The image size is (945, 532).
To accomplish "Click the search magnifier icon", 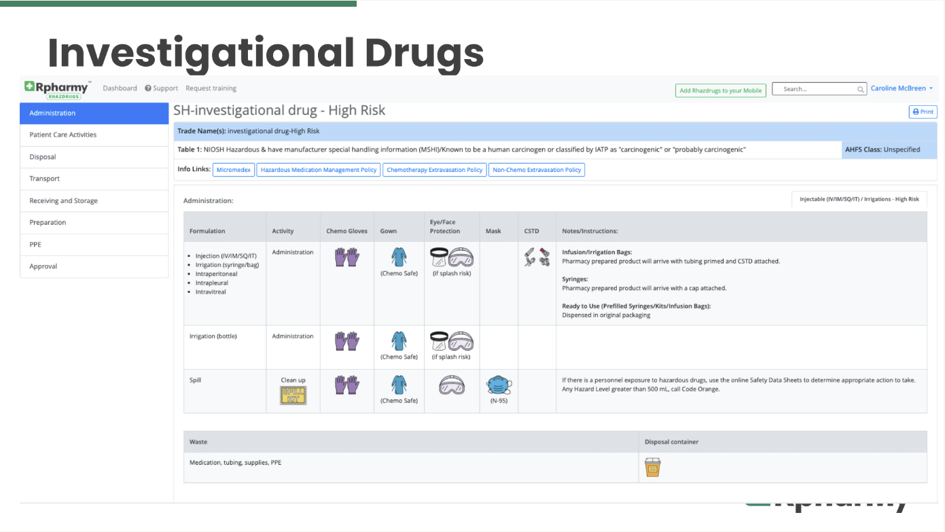I will coord(861,89).
